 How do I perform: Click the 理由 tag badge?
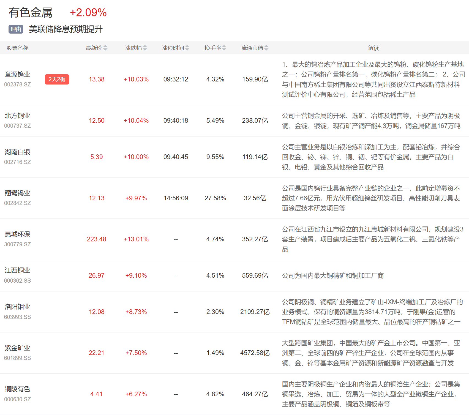(x=16, y=29)
